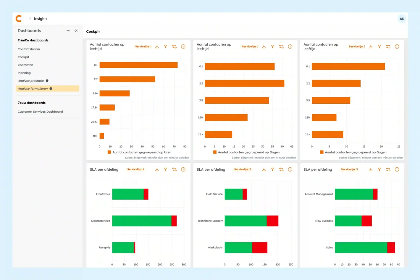Click the red Werkplaats SLA segment
Viewport: 420px width, 280px height.
pyautogui.click(x=260, y=248)
